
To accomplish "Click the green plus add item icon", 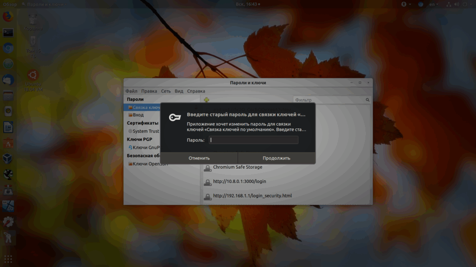I will tap(206, 100).
